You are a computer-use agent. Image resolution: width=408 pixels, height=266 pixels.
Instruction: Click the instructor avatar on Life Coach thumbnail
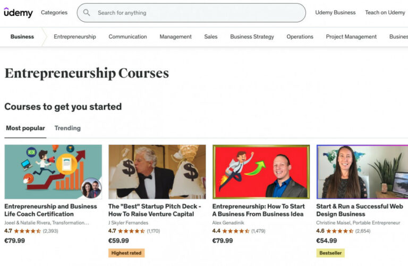point(91,188)
